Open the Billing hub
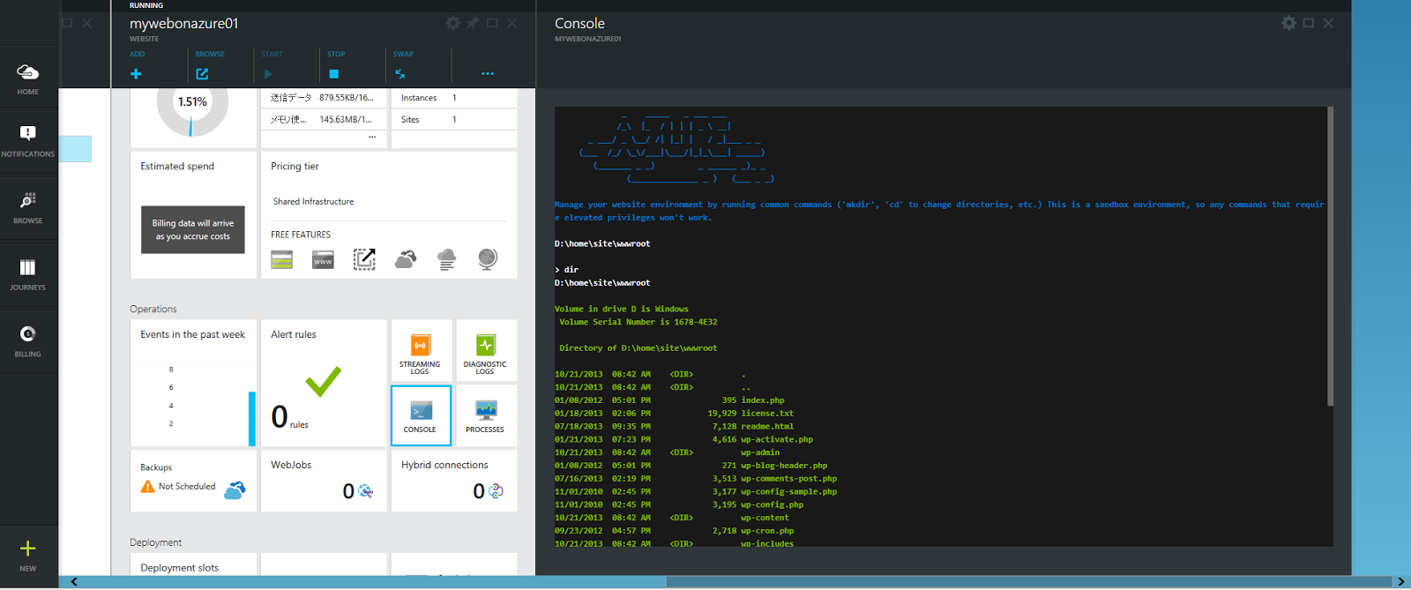 27,340
